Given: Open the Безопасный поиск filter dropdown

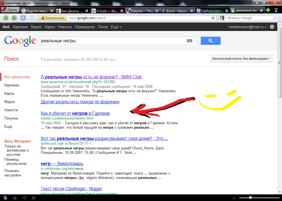Looking at the screenshot, I should pos(241,59).
